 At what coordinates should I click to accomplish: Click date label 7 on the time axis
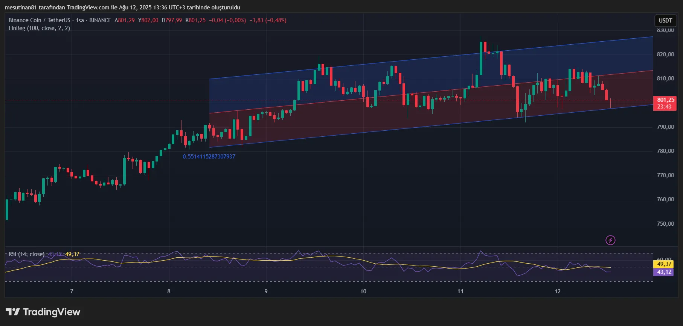click(72, 291)
